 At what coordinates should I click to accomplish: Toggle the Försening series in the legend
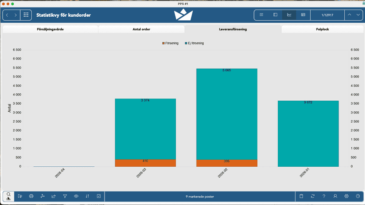tap(171, 43)
